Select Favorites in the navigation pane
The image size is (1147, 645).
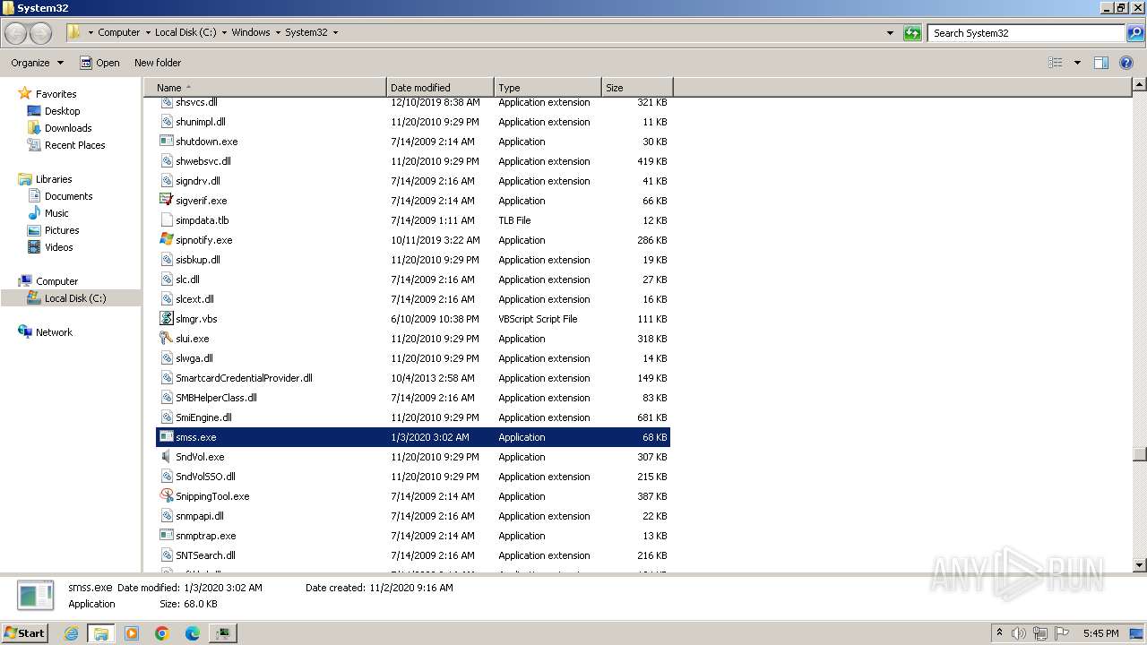[x=56, y=94]
